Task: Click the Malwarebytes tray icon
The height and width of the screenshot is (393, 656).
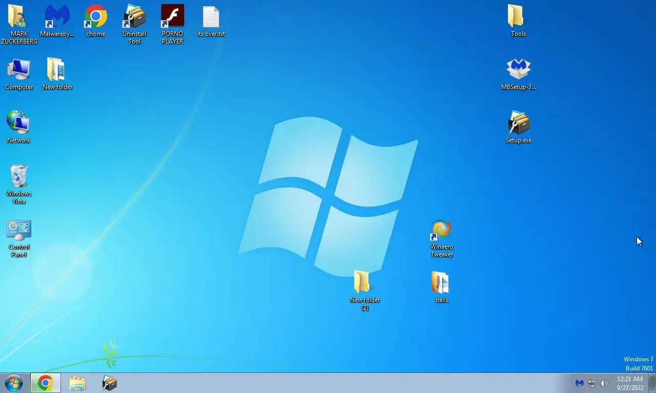Action: [x=579, y=383]
